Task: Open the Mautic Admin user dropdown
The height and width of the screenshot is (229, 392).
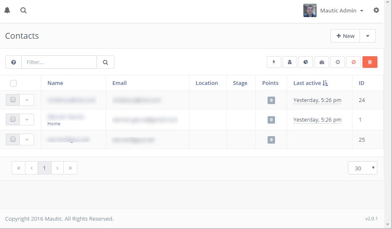Action: click(341, 10)
